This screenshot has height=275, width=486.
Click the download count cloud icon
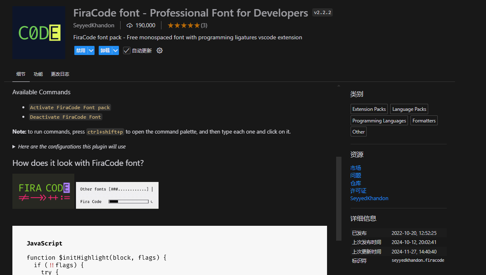point(130,26)
